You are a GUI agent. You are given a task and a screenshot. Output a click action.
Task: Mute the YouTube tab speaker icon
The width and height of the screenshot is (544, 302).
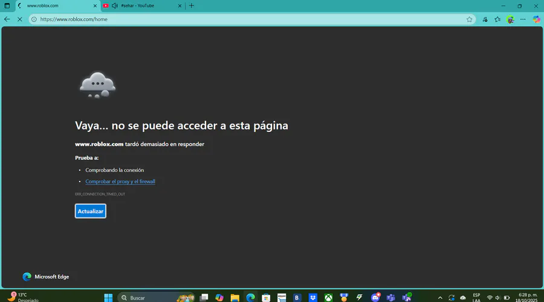pos(114,5)
